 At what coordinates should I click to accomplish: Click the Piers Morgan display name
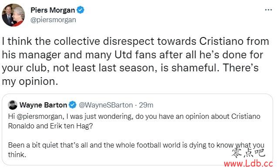(53, 10)
